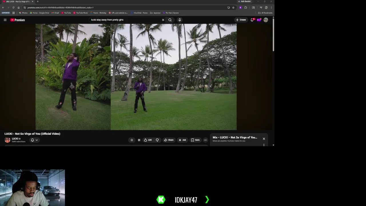The width and height of the screenshot is (366, 206).
Task: Reload the current page
Action: click(13, 7)
